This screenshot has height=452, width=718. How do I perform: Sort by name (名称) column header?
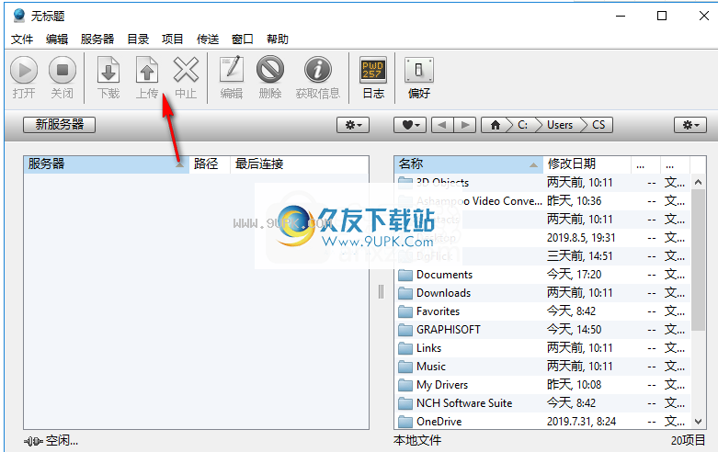coord(468,164)
